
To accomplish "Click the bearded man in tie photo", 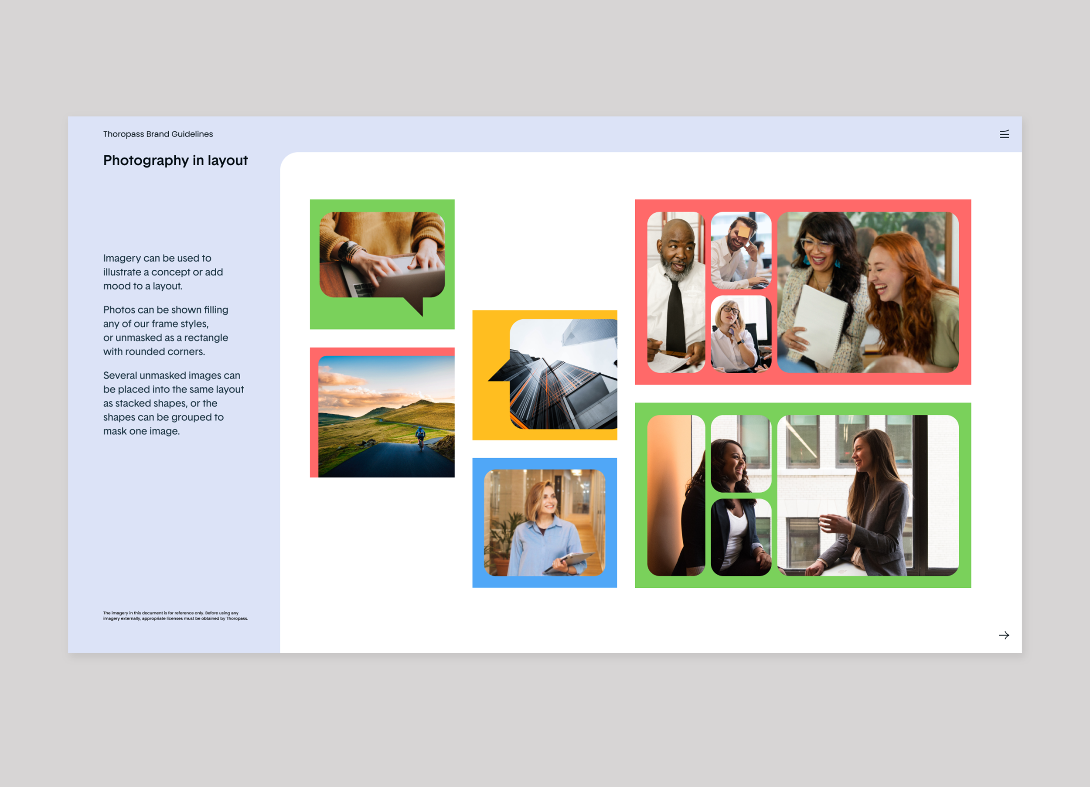I will pyautogui.click(x=676, y=292).
